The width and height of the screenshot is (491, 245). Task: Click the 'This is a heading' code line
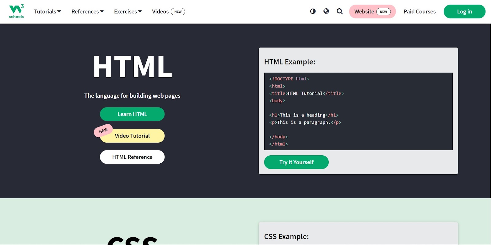[304, 115]
